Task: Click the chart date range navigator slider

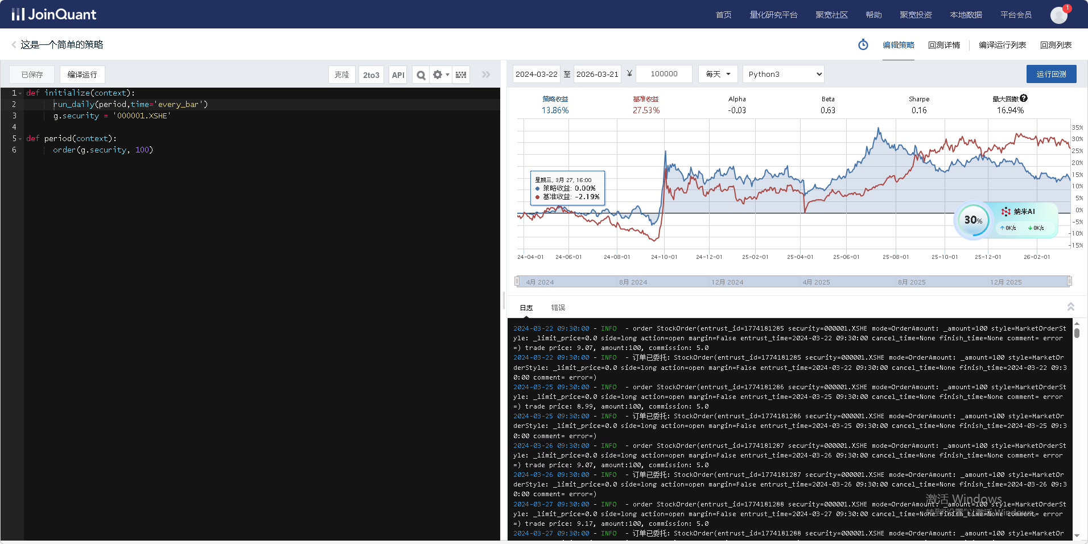Action: [x=793, y=282]
